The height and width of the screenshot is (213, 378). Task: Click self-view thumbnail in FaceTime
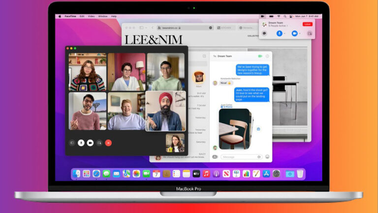[175, 143]
